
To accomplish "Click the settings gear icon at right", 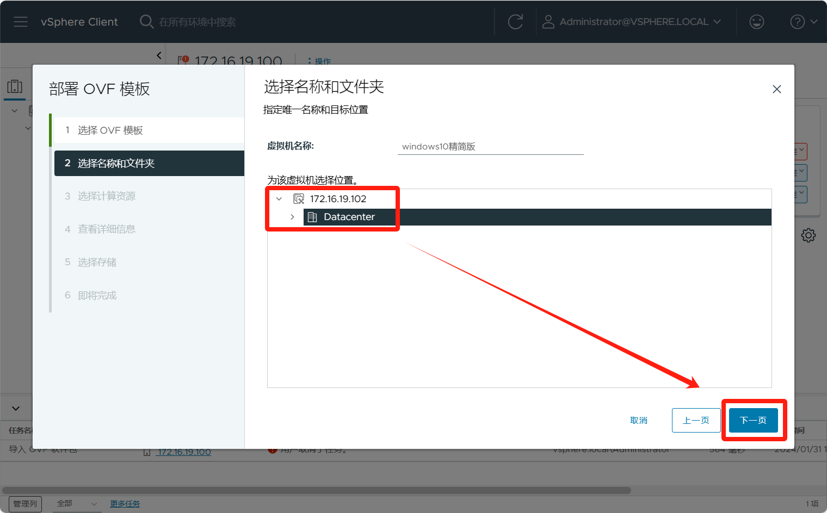I will pyautogui.click(x=808, y=235).
